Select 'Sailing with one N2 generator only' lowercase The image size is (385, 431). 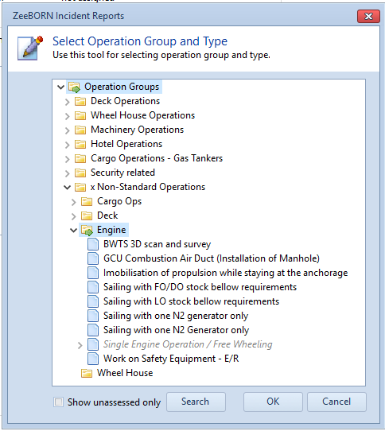click(x=176, y=316)
